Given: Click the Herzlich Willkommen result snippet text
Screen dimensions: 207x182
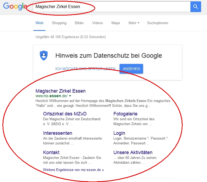Looking at the screenshot, I should [x=103, y=103].
